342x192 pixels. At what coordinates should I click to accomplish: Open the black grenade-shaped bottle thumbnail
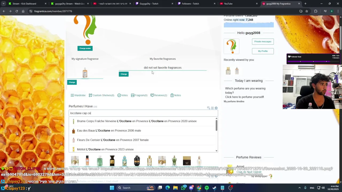pyautogui.click(x=137, y=161)
